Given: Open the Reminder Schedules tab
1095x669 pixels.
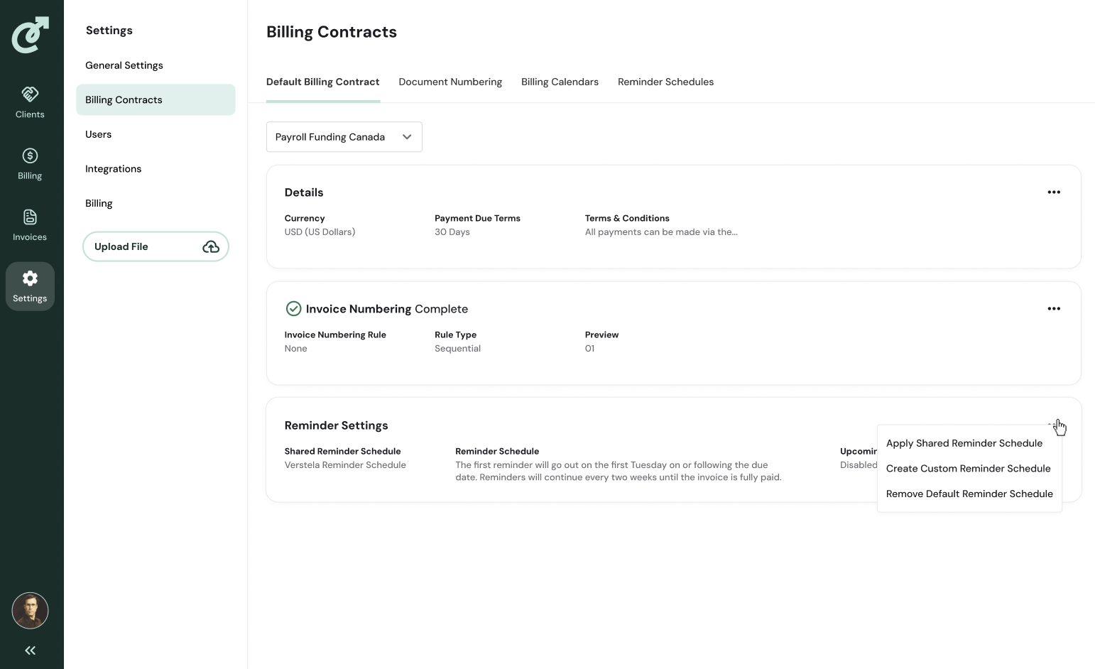Looking at the screenshot, I should (665, 82).
